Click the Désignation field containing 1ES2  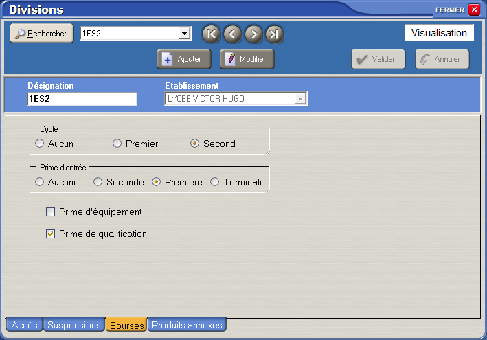click(x=82, y=99)
